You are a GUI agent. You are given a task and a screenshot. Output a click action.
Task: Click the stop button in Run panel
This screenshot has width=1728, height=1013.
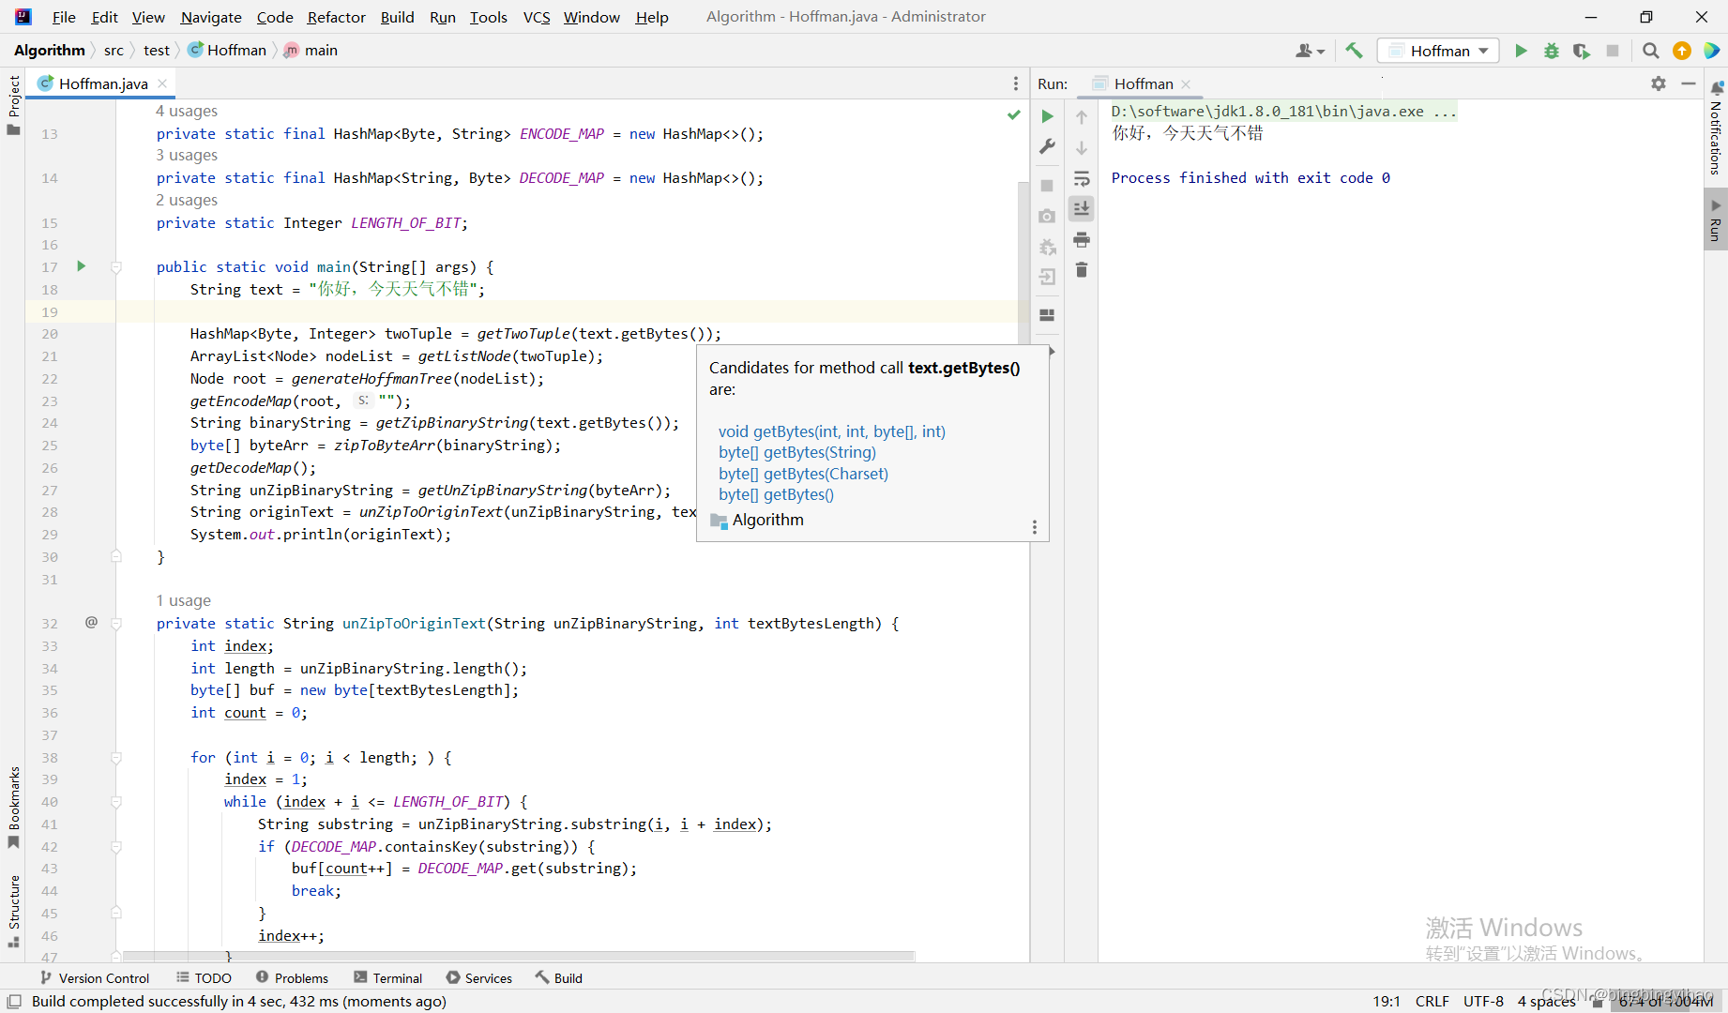point(1048,186)
